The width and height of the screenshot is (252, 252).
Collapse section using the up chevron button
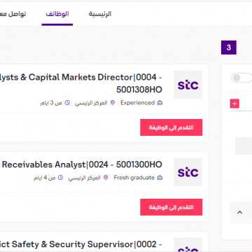tap(239, 212)
